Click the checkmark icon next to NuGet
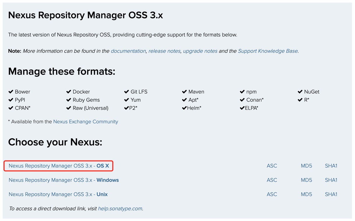The image size is (355, 221). point(301,92)
